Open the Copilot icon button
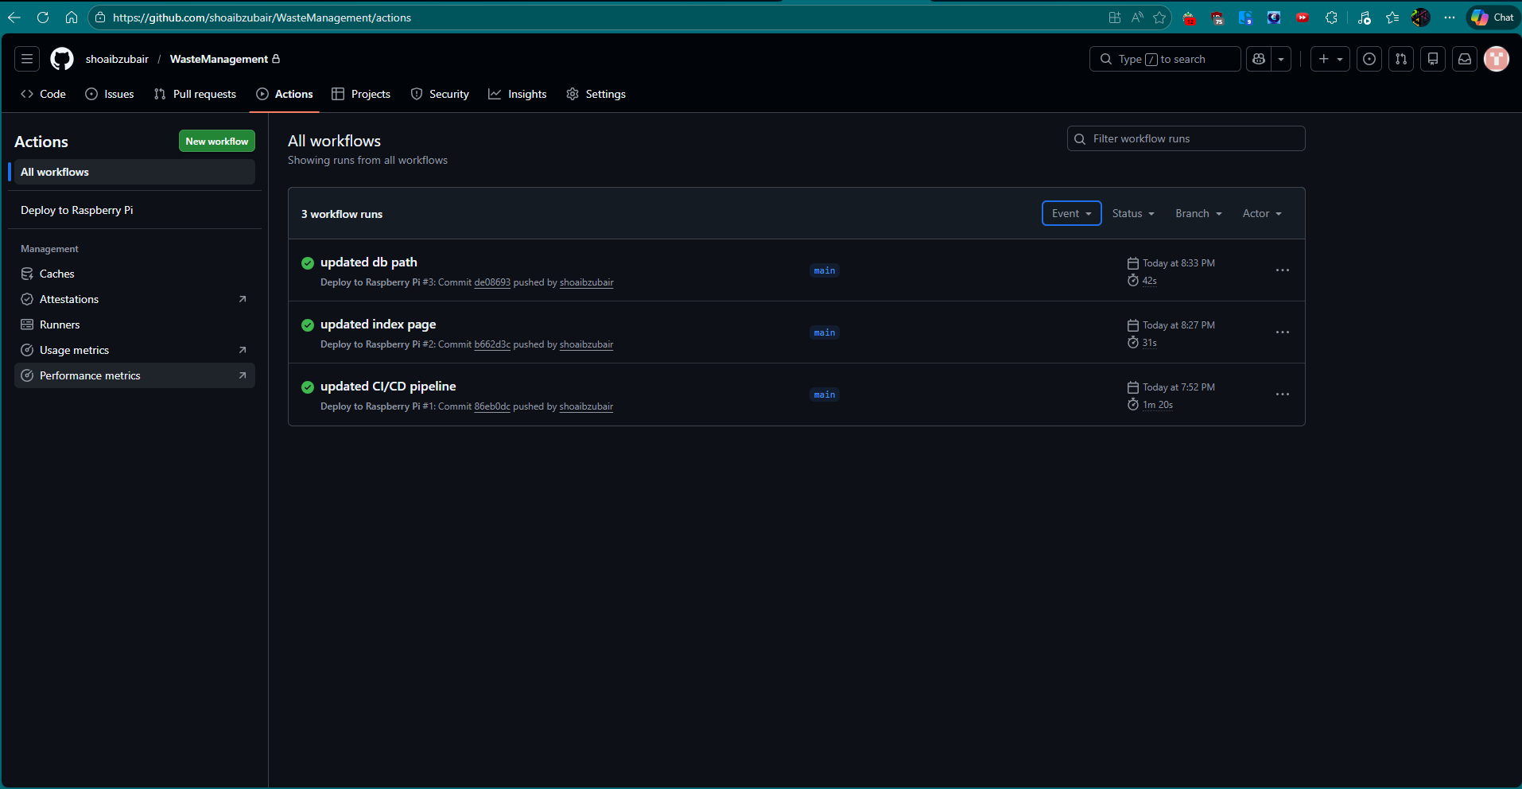Image resolution: width=1522 pixels, height=789 pixels. [x=1259, y=59]
